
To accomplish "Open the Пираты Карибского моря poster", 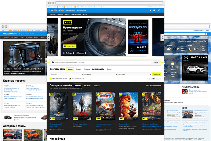I will 152,106.
